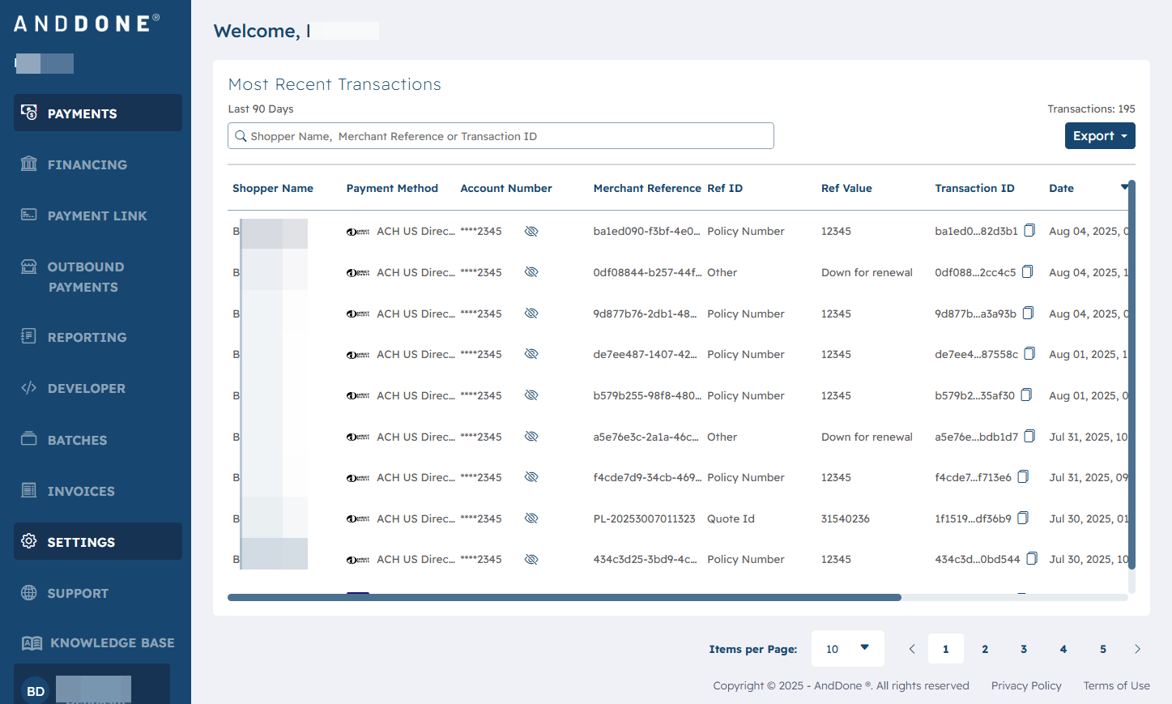This screenshot has width=1172, height=704.
Task: Focus the transaction search field
Action: [x=501, y=136]
